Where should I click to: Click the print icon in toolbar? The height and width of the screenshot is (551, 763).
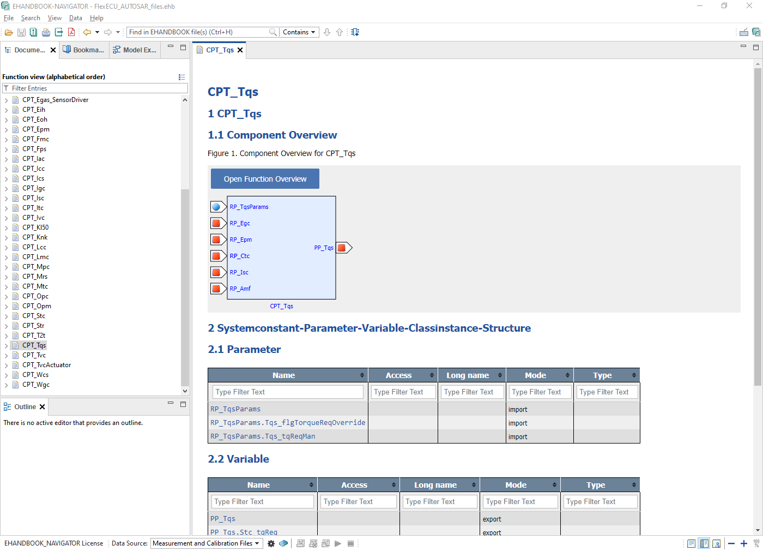pyautogui.click(x=46, y=32)
